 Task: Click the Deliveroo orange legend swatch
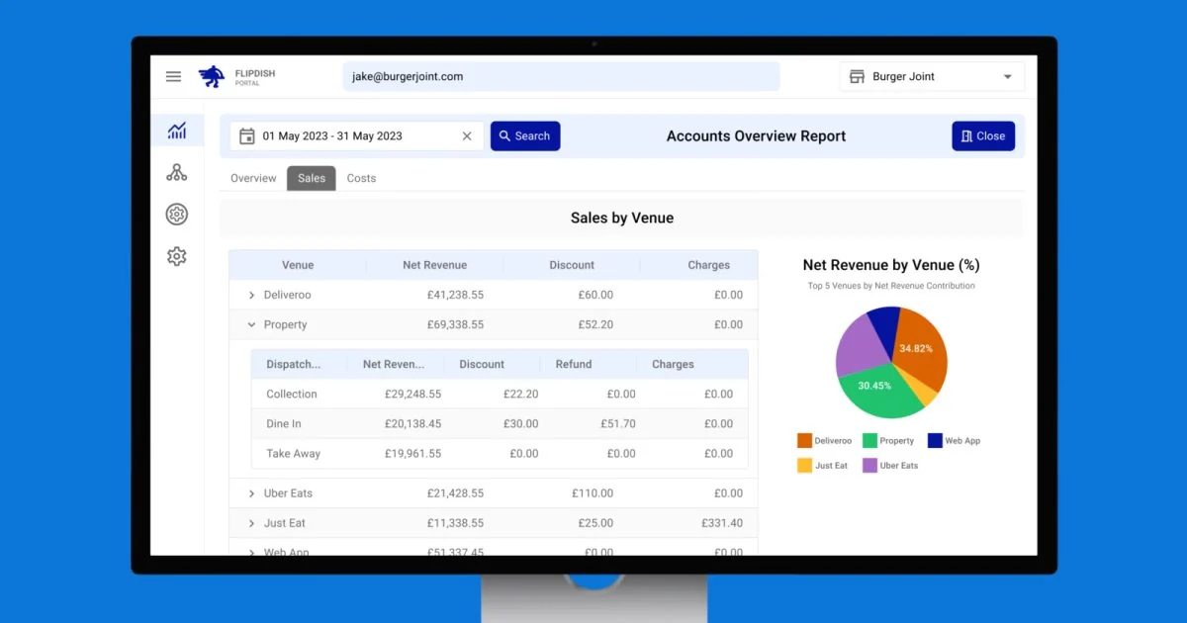[x=804, y=441]
